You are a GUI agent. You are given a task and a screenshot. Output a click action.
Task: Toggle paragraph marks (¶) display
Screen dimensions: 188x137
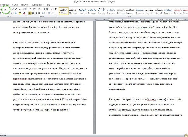[x=56, y=9]
